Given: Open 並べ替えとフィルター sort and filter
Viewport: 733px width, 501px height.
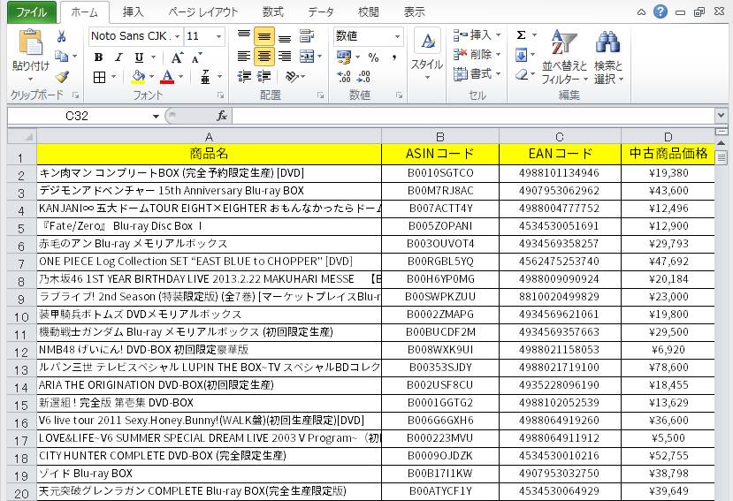Looking at the screenshot, I should point(564,57).
